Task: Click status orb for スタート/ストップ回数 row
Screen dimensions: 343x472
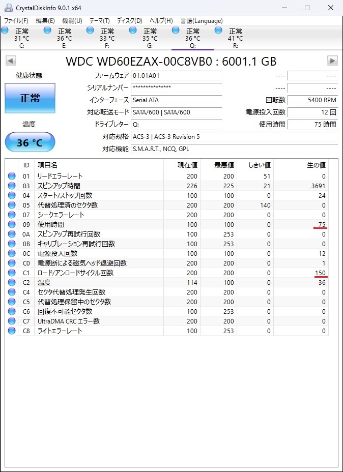Action: (12, 195)
